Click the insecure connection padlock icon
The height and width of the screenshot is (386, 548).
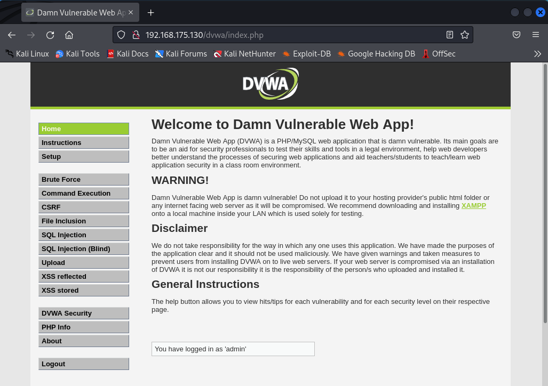(x=136, y=35)
